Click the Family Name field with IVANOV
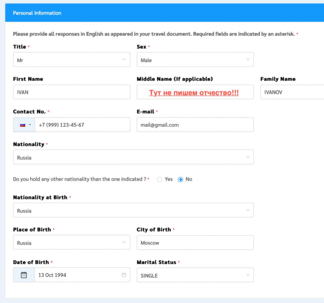This screenshot has height=303, width=324. pyautogui.click(x=292, y=92)
